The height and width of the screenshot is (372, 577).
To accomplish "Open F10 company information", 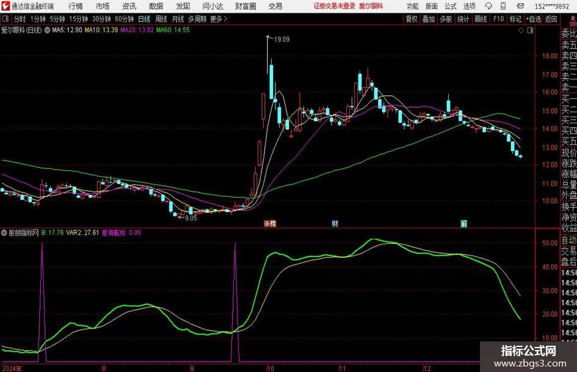I will pos(498,19).
